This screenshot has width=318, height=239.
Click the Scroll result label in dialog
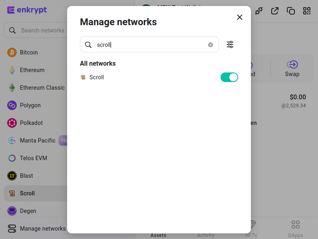tap(97, 77)
